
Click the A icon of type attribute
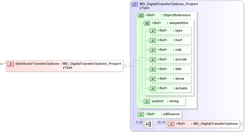153,31
